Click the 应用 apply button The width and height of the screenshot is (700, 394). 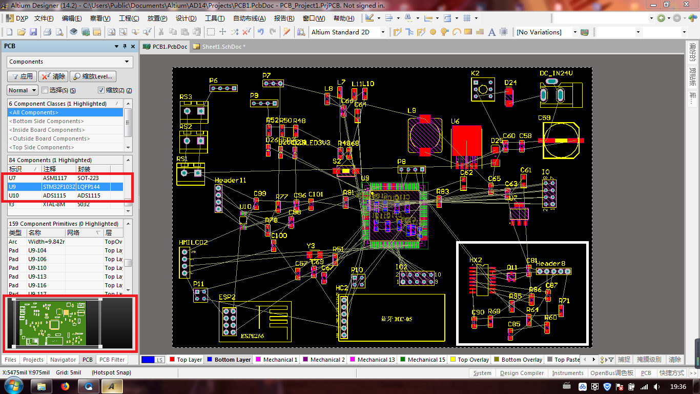[x=22, y=76]
